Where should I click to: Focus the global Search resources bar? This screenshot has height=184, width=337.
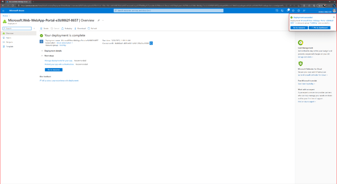168,11
